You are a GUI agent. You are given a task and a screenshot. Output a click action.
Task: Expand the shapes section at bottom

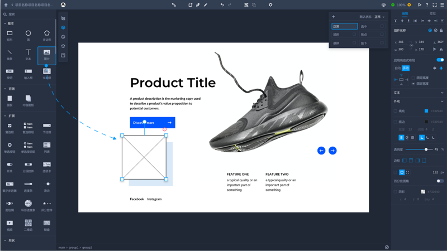coord(5,240)
